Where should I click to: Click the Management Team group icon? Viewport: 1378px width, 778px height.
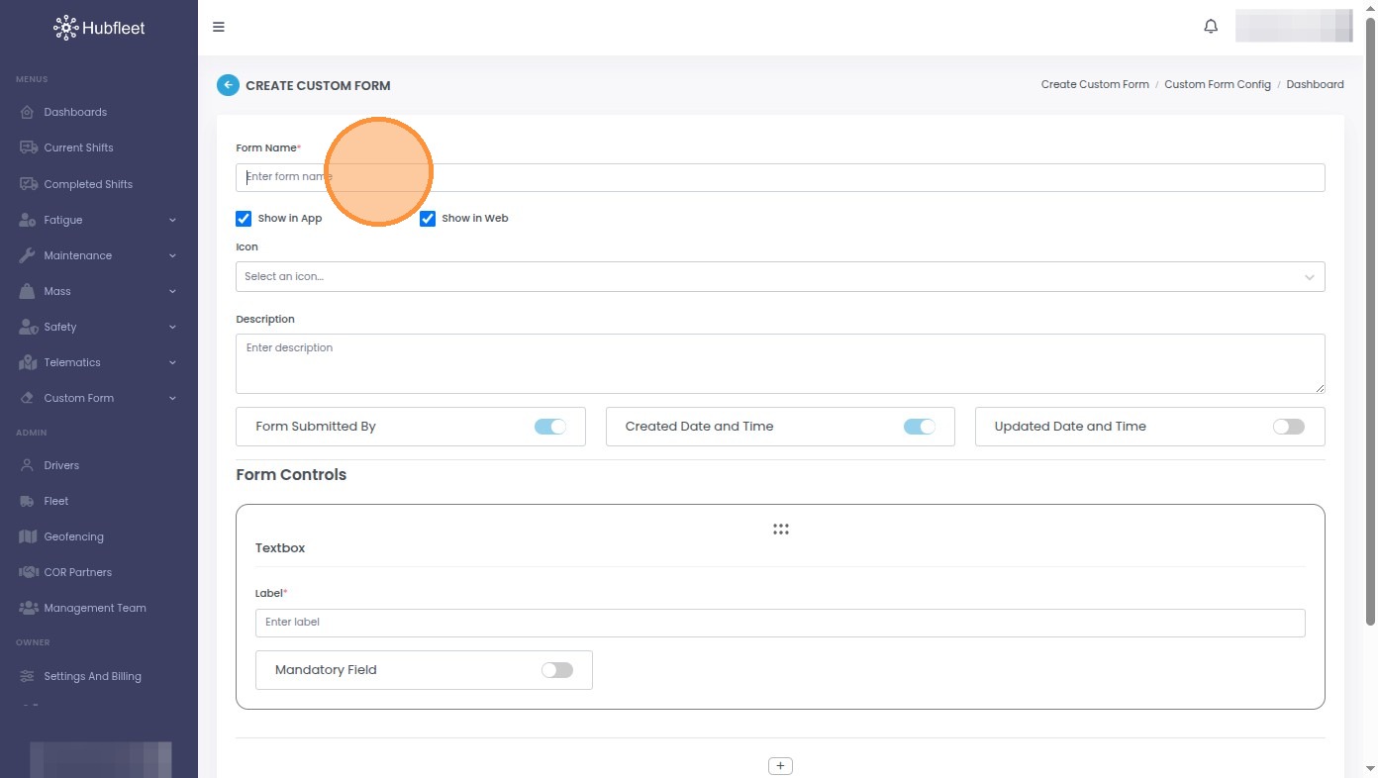tap(28, 608)
